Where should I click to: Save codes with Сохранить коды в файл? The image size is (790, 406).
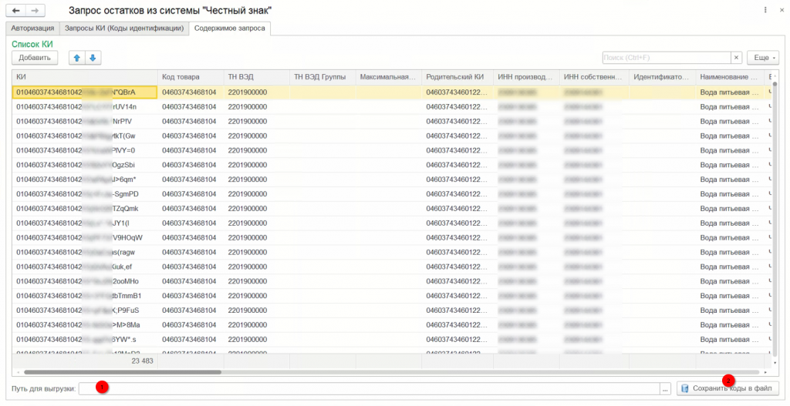pos(728,388)
